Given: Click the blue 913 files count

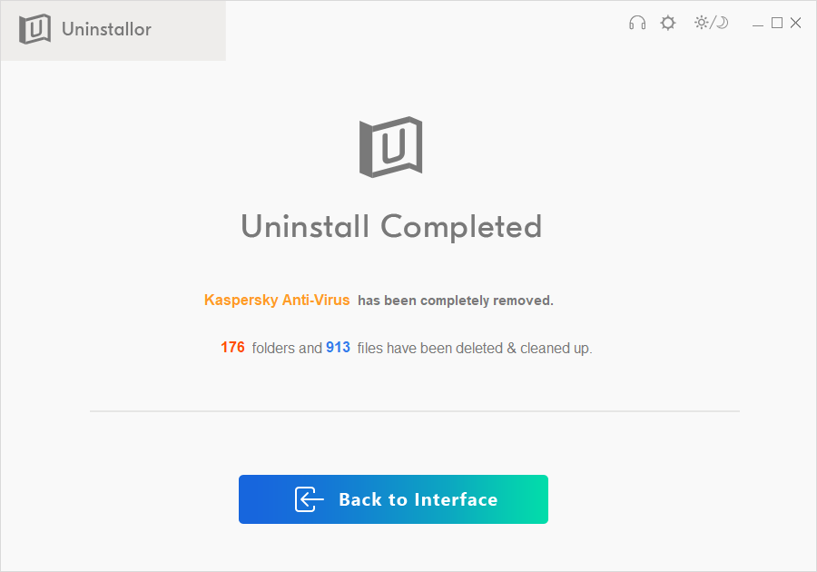Looking at the screenshot, I should [339, 347].
